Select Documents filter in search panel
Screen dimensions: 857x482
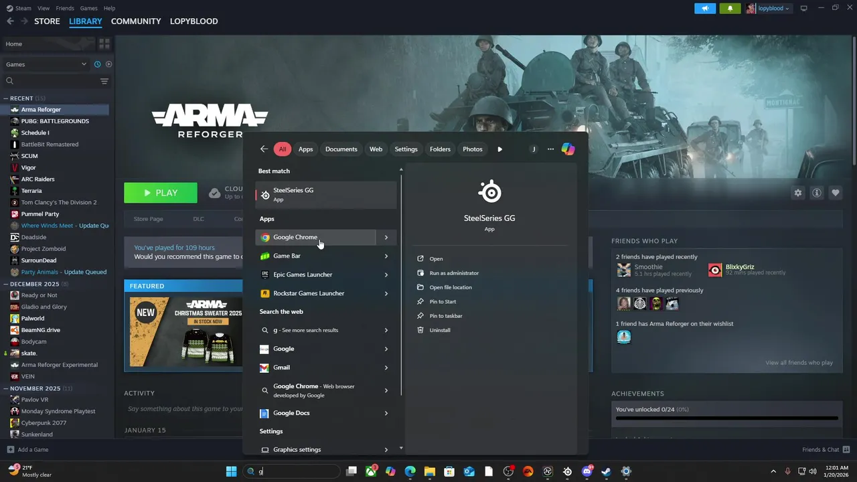341,149
